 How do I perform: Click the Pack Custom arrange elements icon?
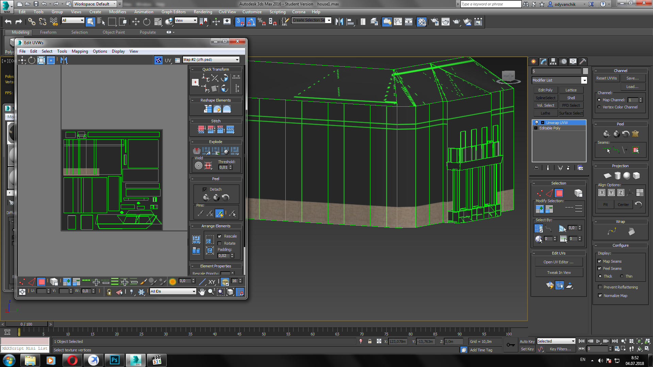pos(196,240)
